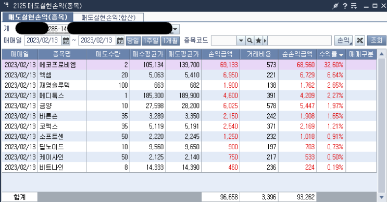Click the 매도평균가 column header
387x202 pixels.
(184, 54)
